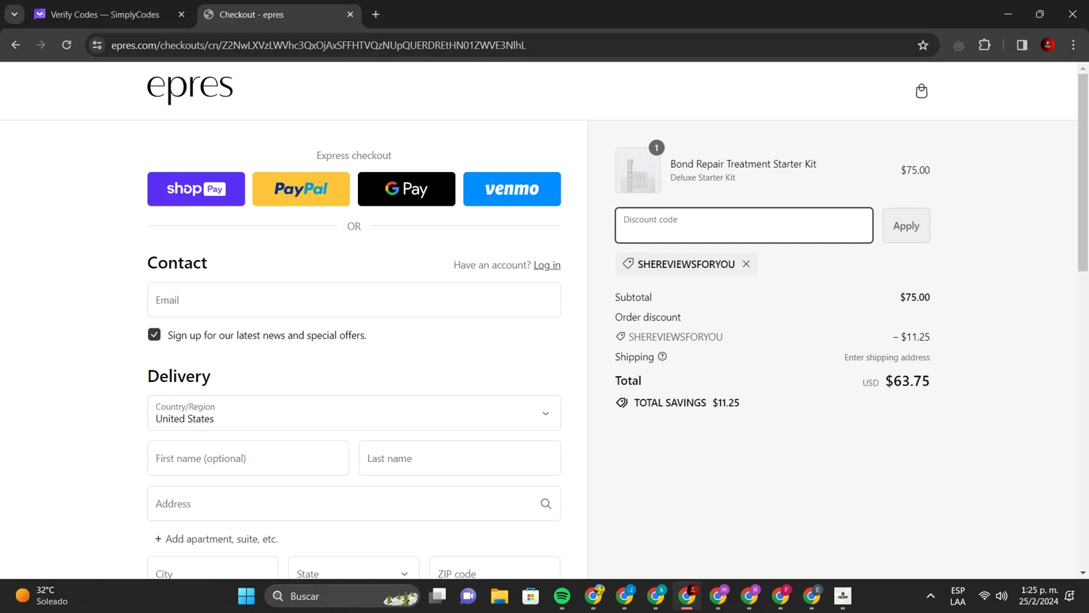Click the address search magnifier icon
This screenshot has height=613, width=1089.
[x=546, y=503]
